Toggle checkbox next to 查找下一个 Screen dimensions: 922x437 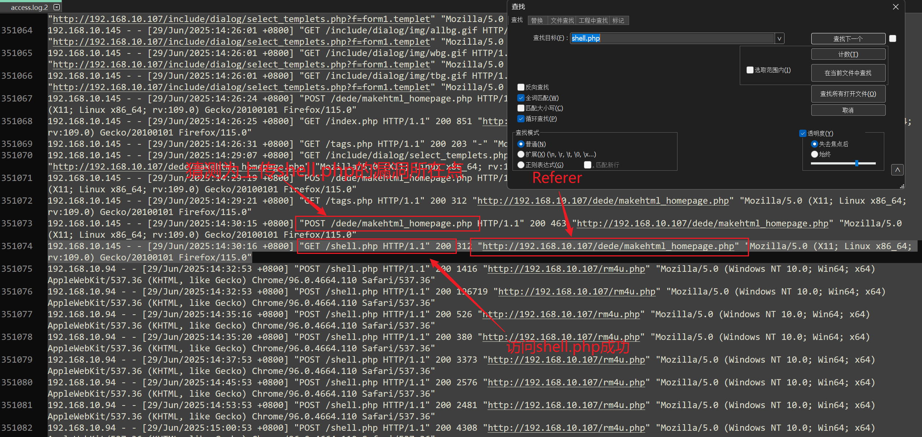pyautogui.click(x=893, y=38)
